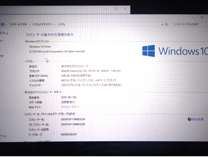This screenshot has height=157, width=208.
Task: Maximize the background window behind System panel
Action: pyautogui.click(x=116, y=9)
